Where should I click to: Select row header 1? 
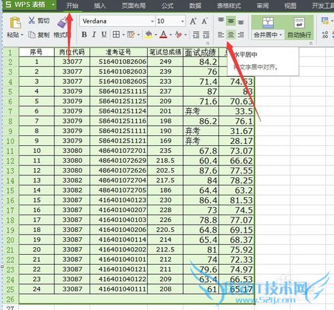coord(10,53)
